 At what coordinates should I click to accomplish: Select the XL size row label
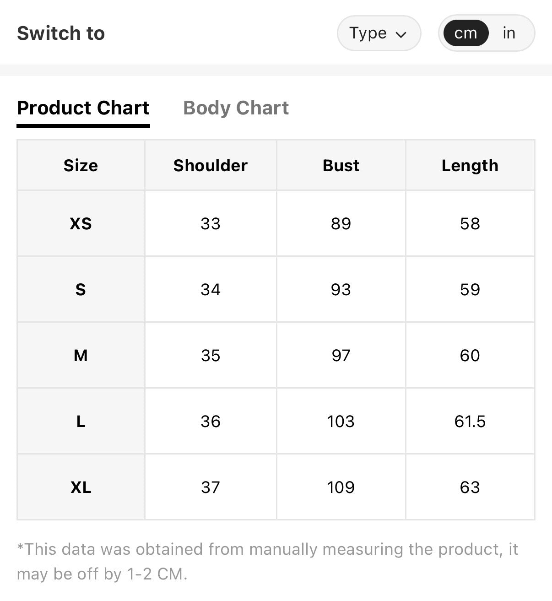coord(81,487)
